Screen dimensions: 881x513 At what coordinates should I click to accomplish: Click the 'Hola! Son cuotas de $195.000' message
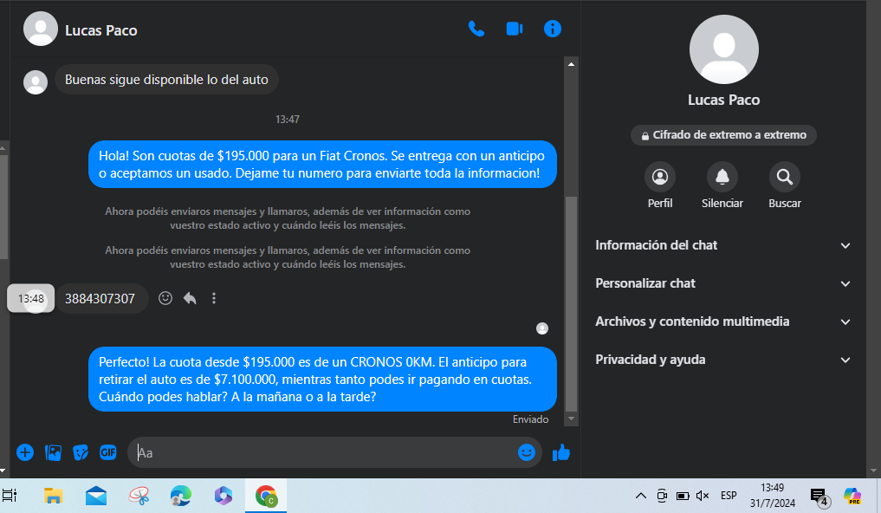[x=322, y=164]
